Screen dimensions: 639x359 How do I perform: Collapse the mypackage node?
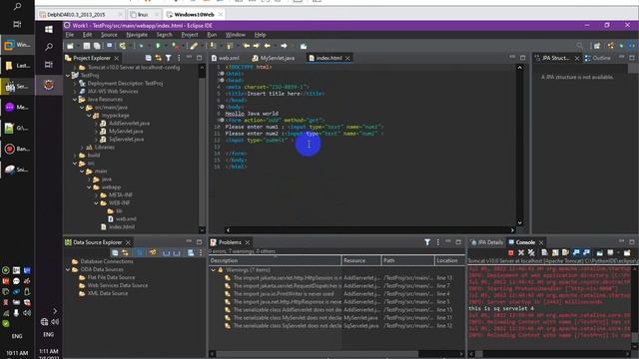89,116
